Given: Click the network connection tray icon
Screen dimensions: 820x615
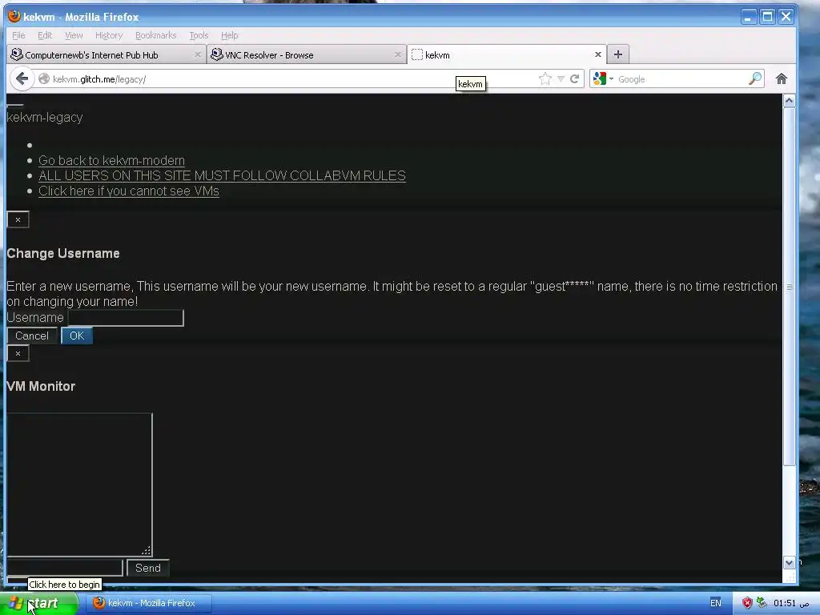Looking at the screenshot, I should click(762, 603).
